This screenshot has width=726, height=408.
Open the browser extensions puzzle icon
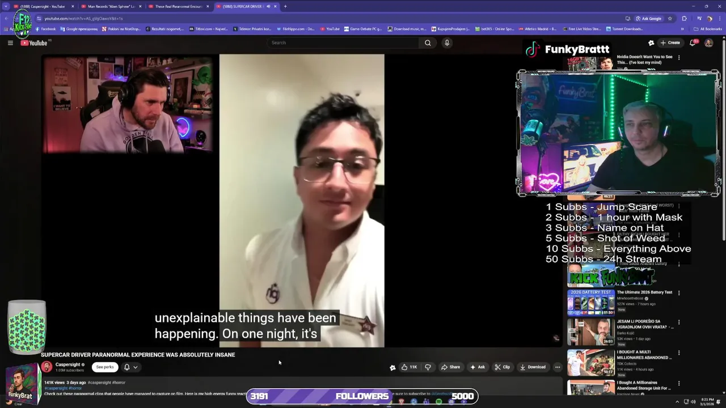(684, 18)
